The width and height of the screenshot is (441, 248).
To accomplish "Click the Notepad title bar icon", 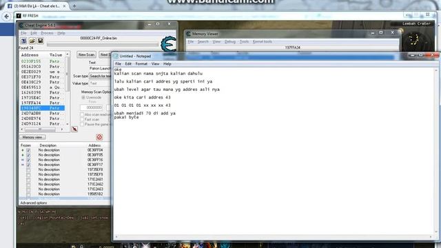I will point(116,56).
